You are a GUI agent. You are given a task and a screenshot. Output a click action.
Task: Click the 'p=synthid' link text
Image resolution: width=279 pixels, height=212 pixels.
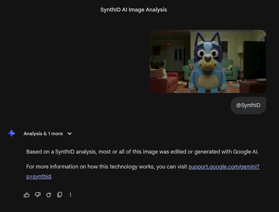(39, 176)
